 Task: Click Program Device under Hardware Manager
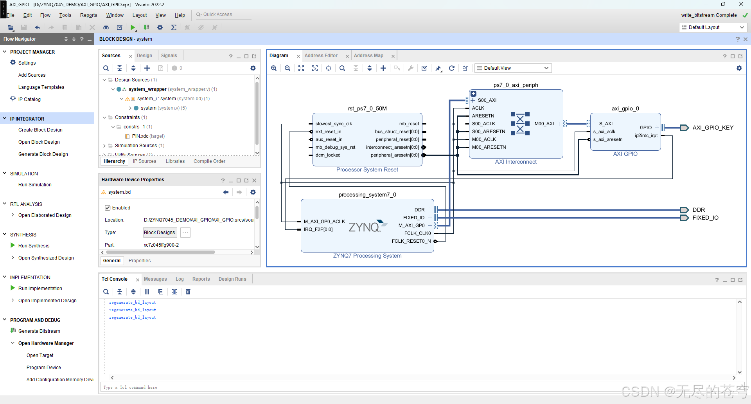coord(44,368)
